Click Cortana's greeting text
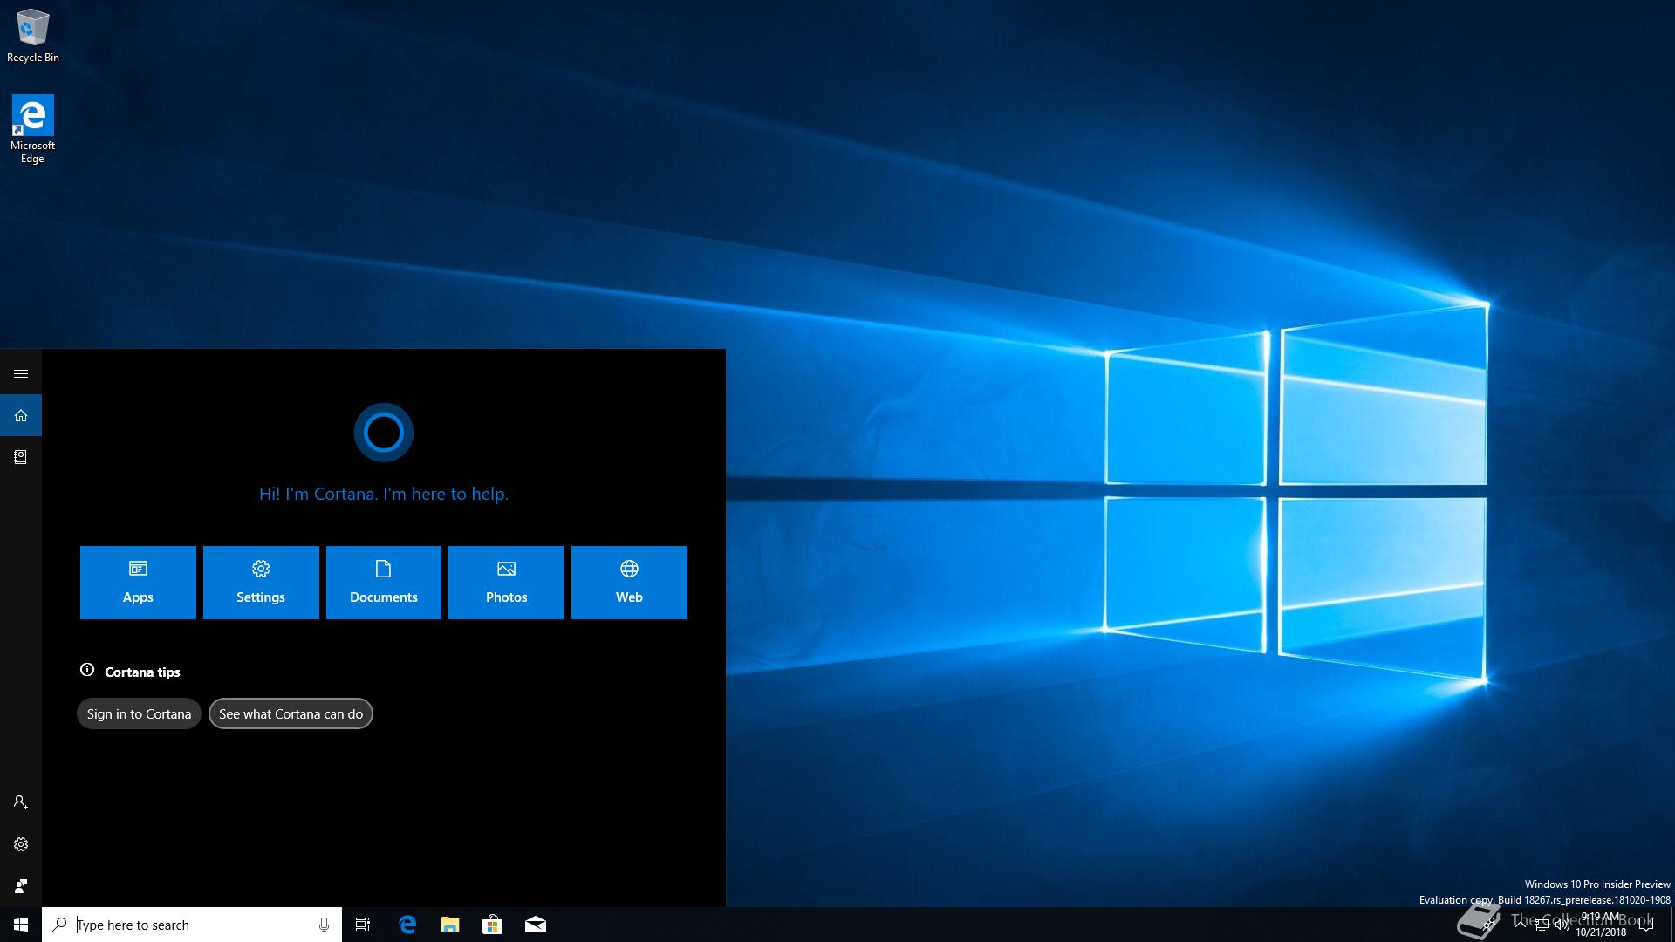Image resolution: width=1675 pixels, height=942 pixels. click(384, 494)
